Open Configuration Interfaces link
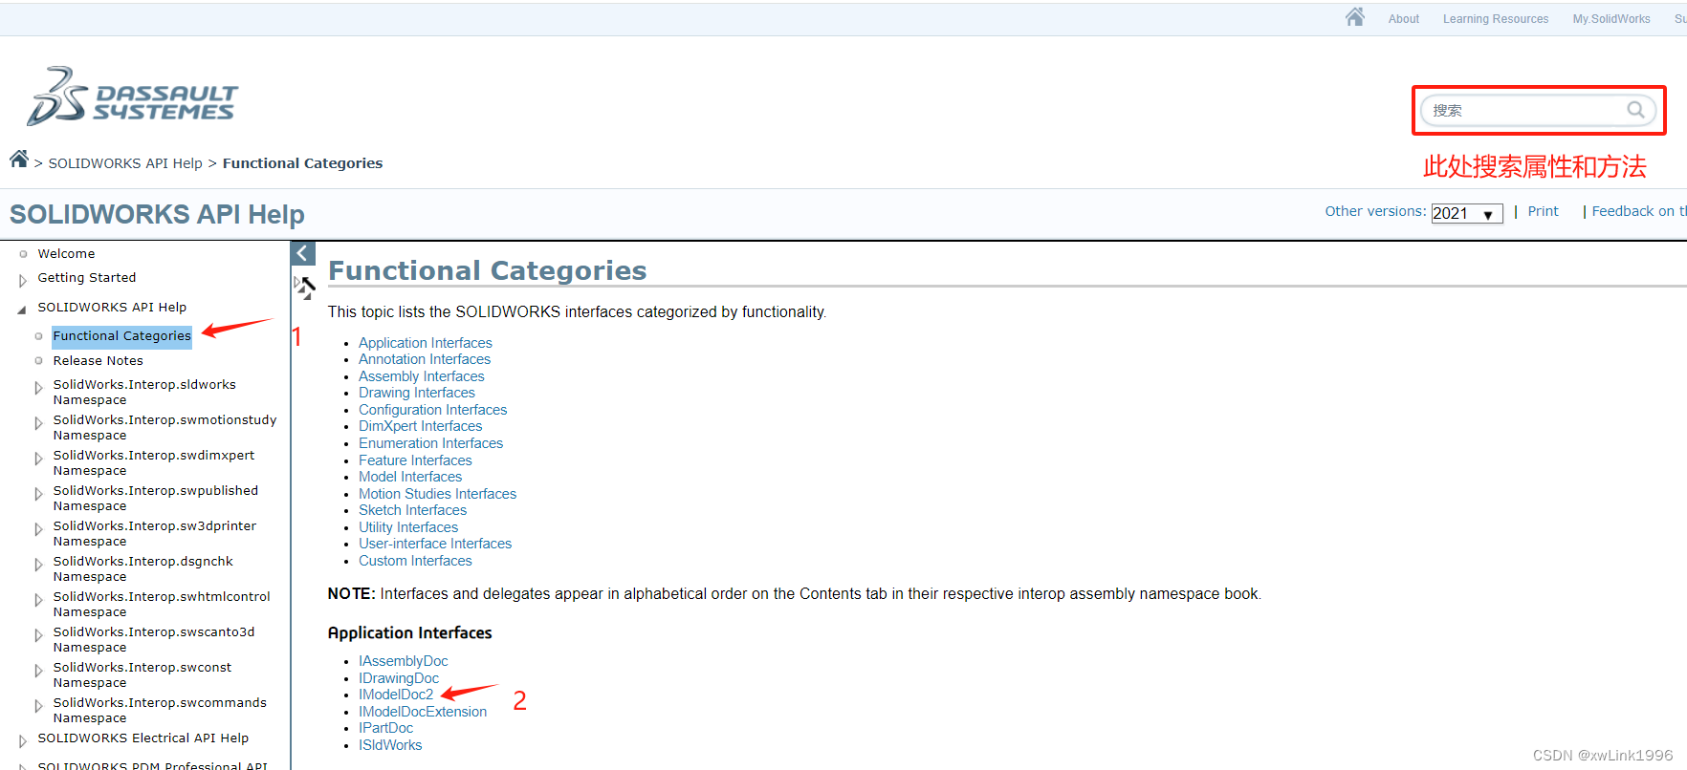Screen dimensions: 1687x770 432,410
